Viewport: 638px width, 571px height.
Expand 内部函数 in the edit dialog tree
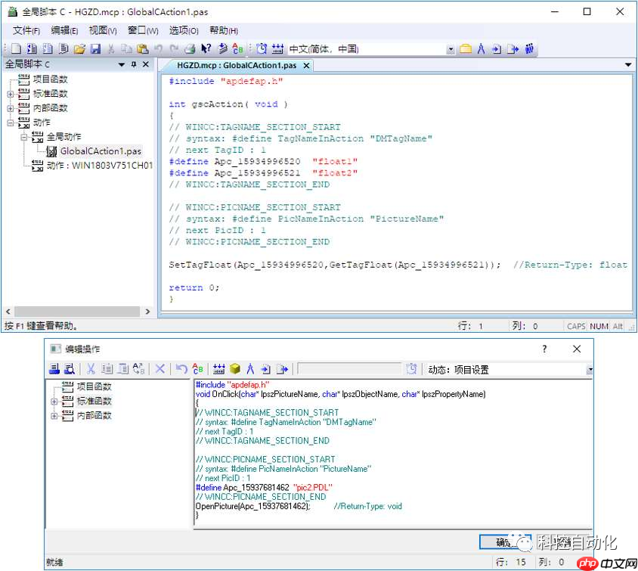click(x=54, y=415)
